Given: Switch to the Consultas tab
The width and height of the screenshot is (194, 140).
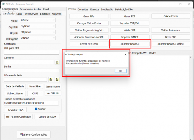Looking at the screenshot, I should 83,9.
